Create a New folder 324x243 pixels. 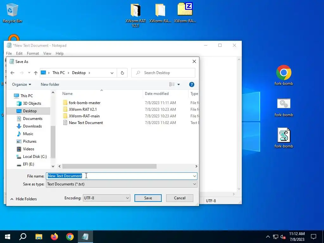pyautogui.click(x=50, y=84)
